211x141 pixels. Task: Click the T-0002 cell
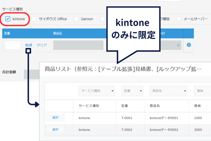(x=127, y=130)
